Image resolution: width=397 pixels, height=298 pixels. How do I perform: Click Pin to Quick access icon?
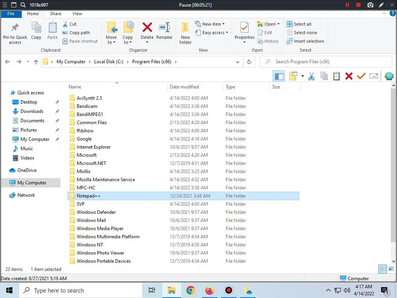click(15, 28)
